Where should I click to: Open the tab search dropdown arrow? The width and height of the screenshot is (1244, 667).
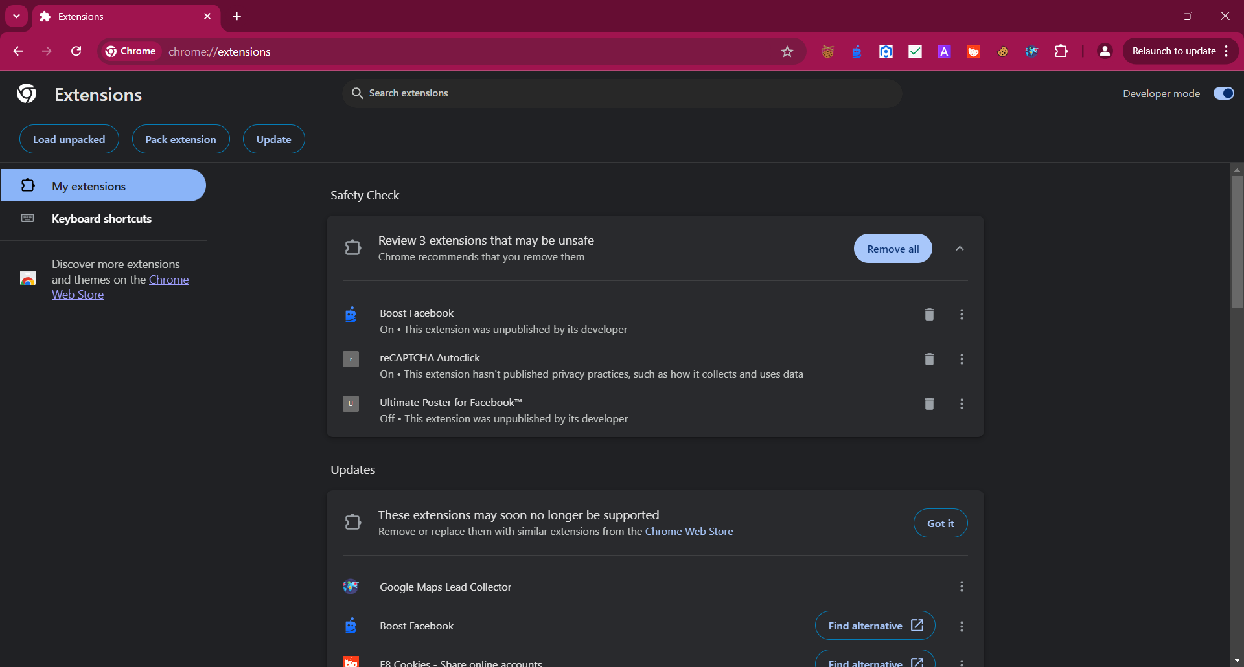click(x=16, y=16)
